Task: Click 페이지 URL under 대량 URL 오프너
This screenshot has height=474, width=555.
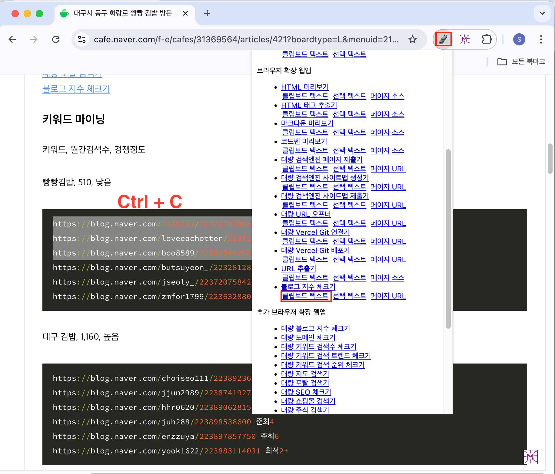Action: pyautogui.click(x=388, y=223)
